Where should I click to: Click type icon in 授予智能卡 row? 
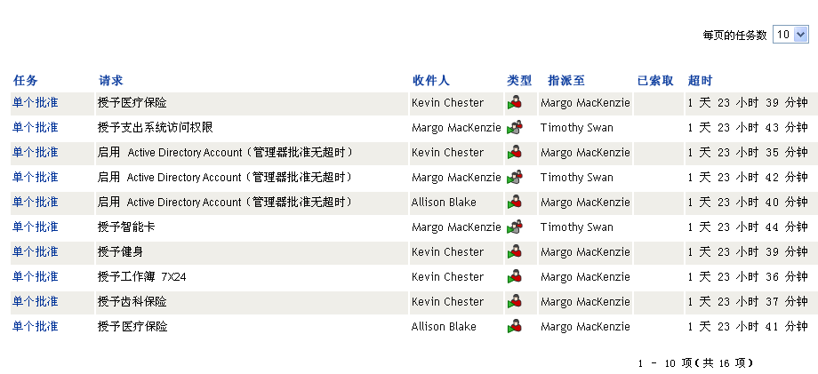(515, 227)
